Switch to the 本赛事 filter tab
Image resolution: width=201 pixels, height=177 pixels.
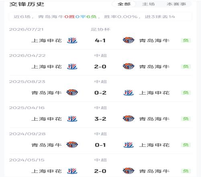pyautogui.click(x=176, y=4)
